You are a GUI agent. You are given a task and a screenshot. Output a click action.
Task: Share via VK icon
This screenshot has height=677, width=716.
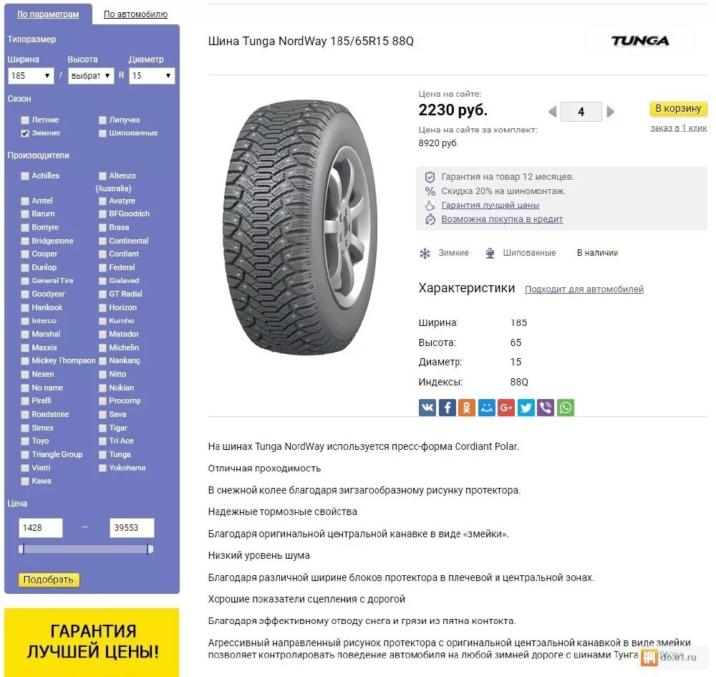point(427,408)
